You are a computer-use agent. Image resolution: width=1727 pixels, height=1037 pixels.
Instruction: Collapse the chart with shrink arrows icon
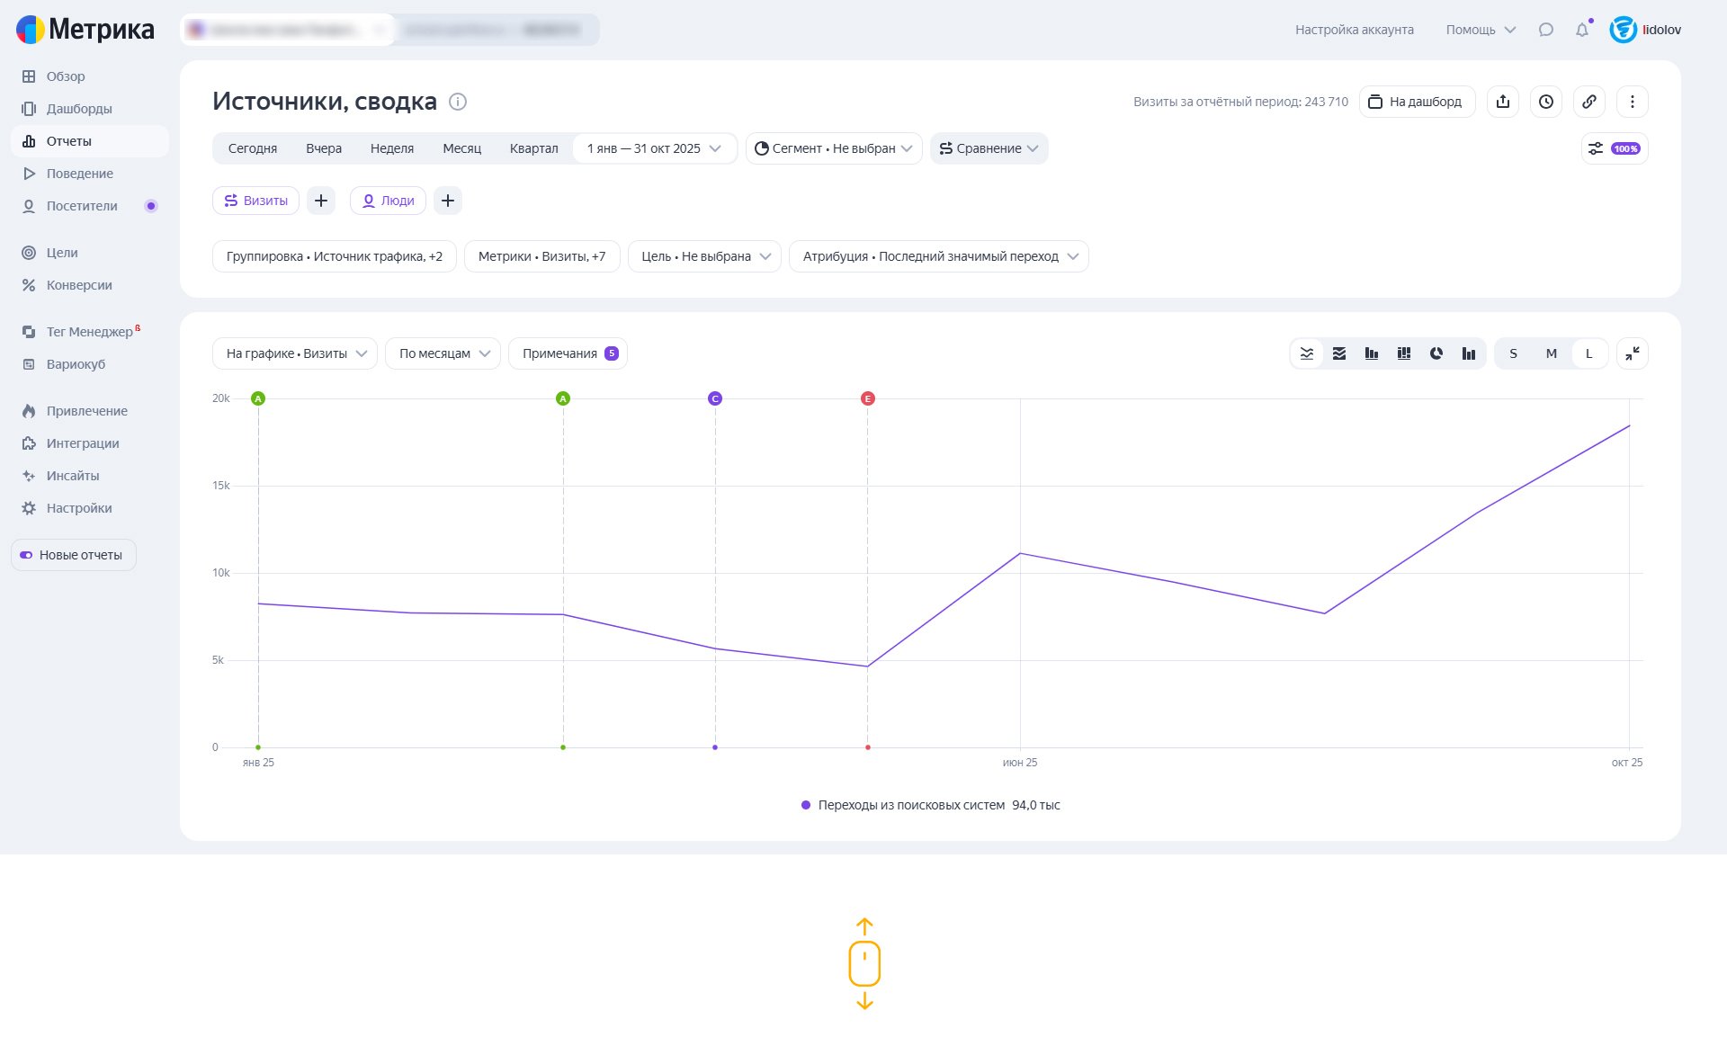pyautogui.click(x=1632, y=353)
